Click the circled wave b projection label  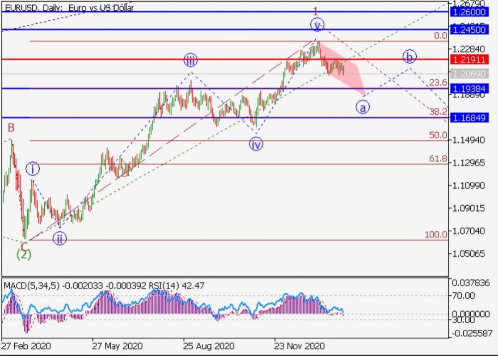pos(409,57)
